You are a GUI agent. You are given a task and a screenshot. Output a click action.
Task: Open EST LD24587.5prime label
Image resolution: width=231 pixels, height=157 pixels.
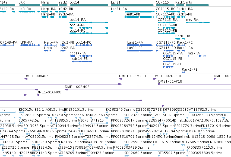tap(201, 131)
